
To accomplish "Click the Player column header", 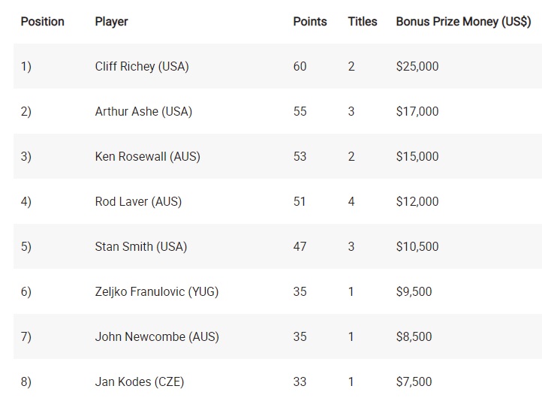I will tap(111, 22).
